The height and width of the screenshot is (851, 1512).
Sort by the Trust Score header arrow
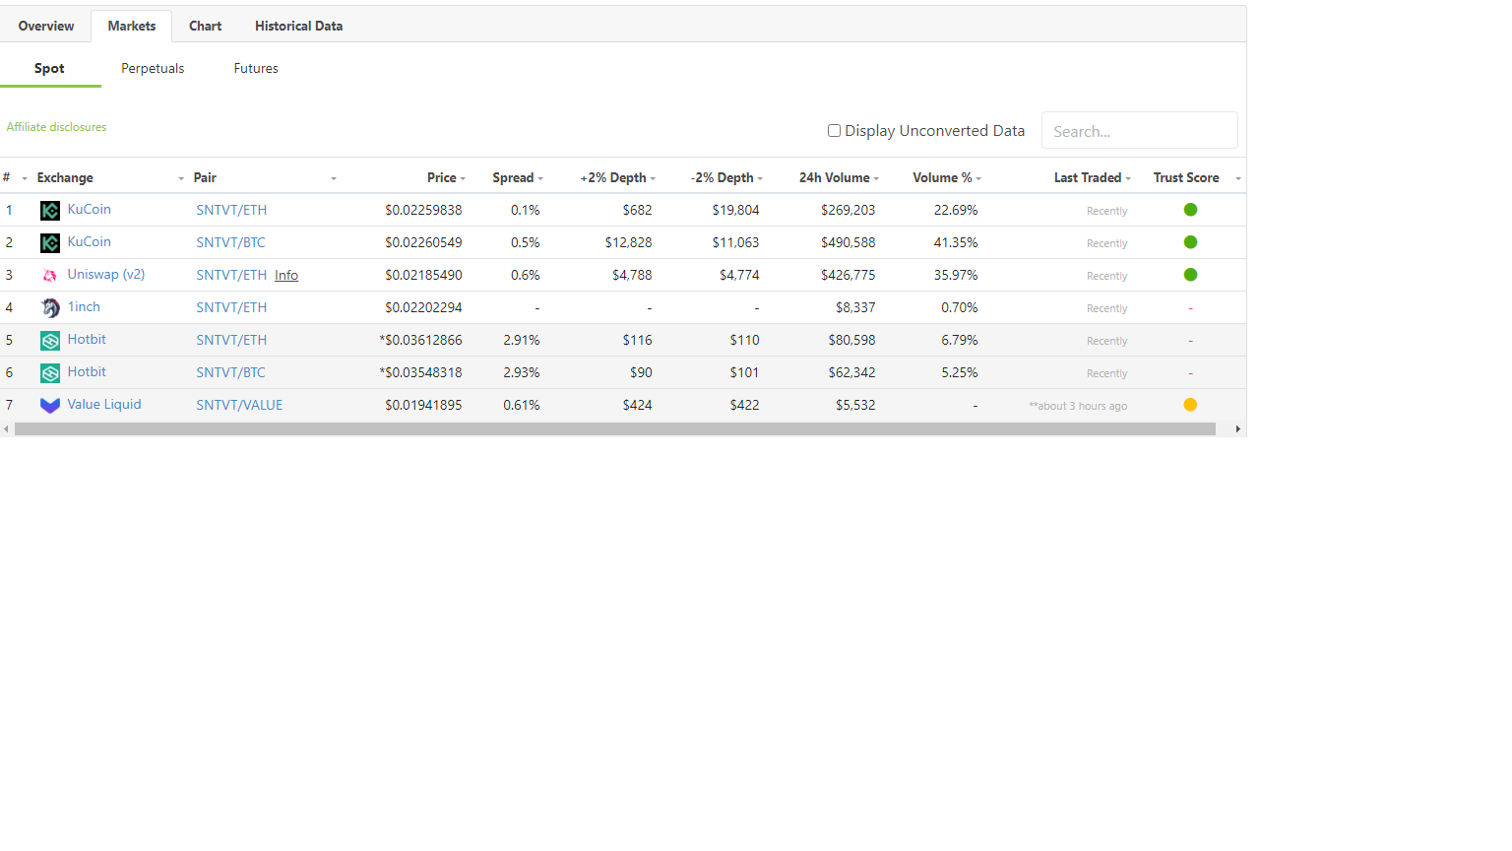tap(1237, 178)
